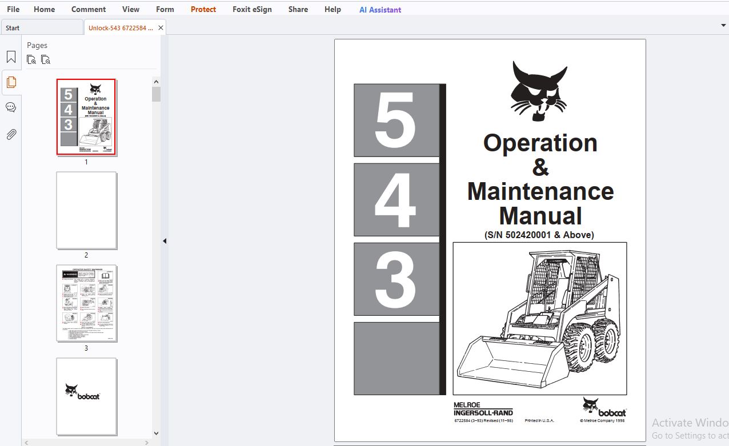Click the large number 4 block
Screen dimensions: 729x446
click(396, 200)
